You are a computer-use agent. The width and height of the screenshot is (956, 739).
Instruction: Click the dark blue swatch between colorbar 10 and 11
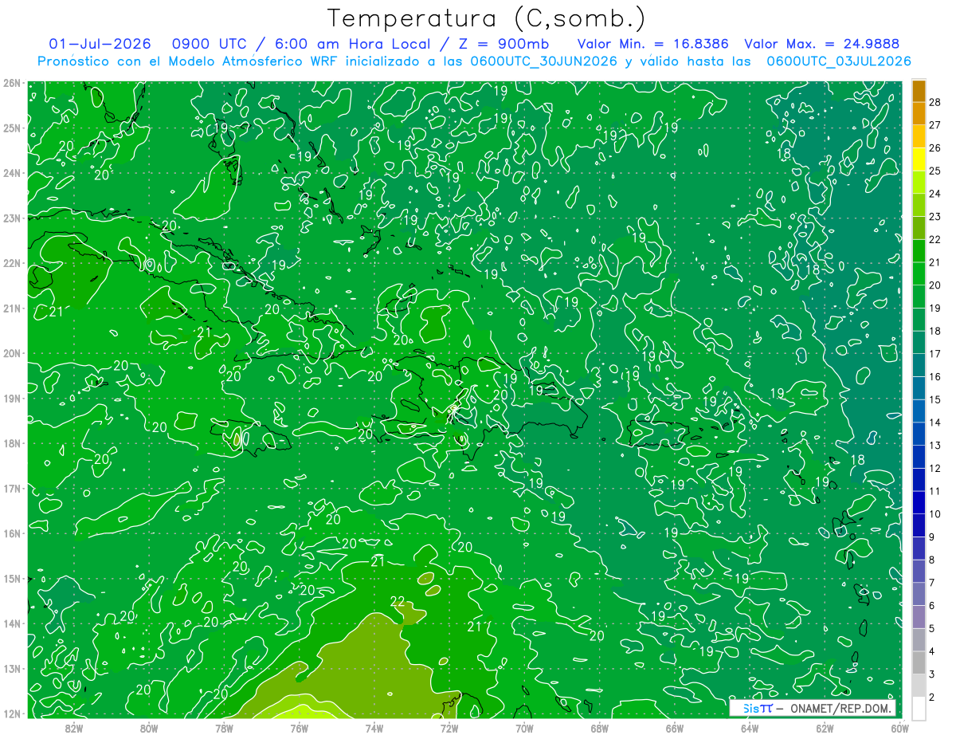919,503
